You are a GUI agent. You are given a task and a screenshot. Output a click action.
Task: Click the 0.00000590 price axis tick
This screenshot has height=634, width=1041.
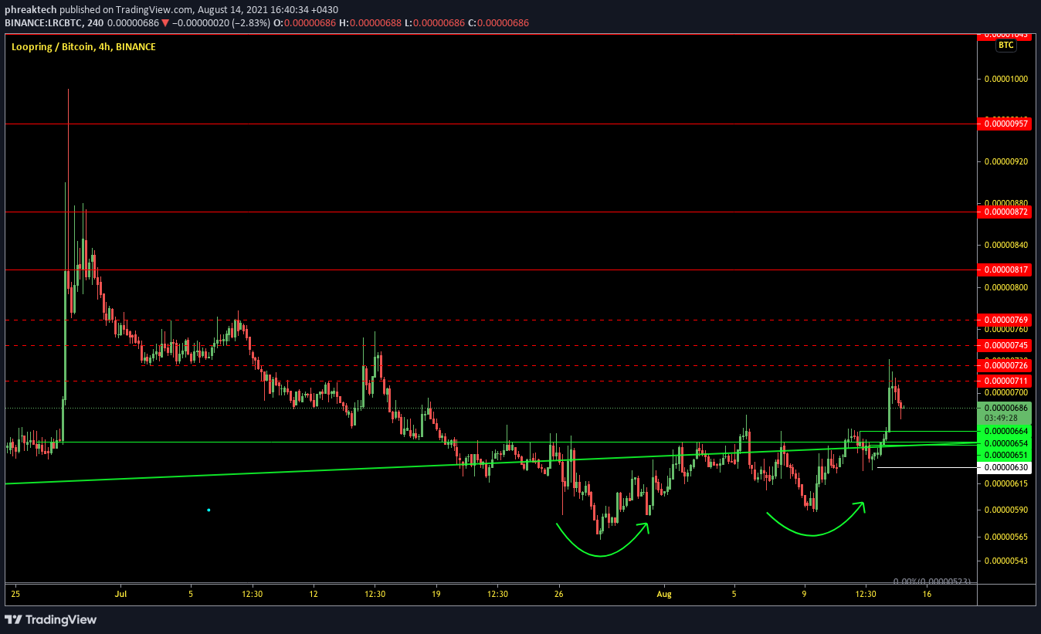point(1007,510)
